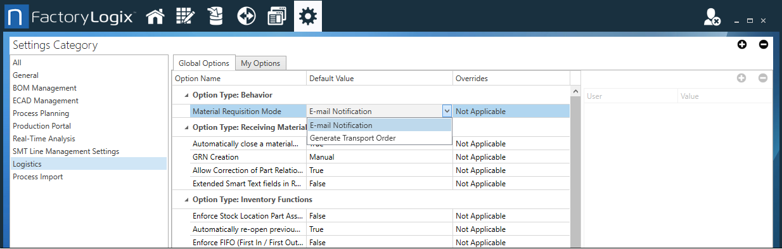
Task: Click the Default Value column header
Action: pyautogui.click(x=380, y=79)
